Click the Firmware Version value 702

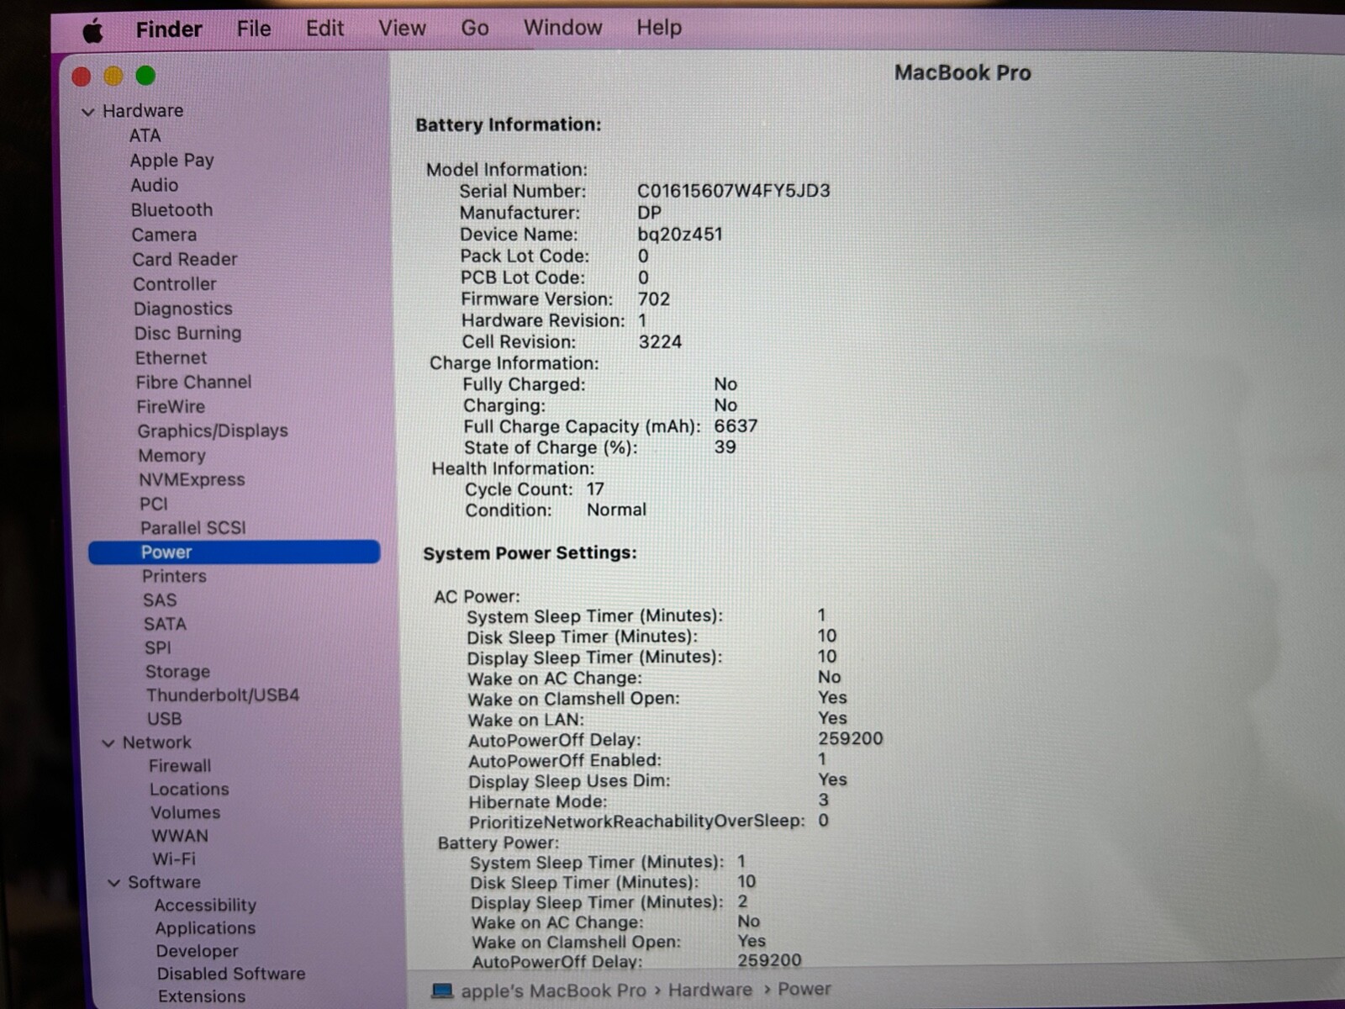(654, 299)
